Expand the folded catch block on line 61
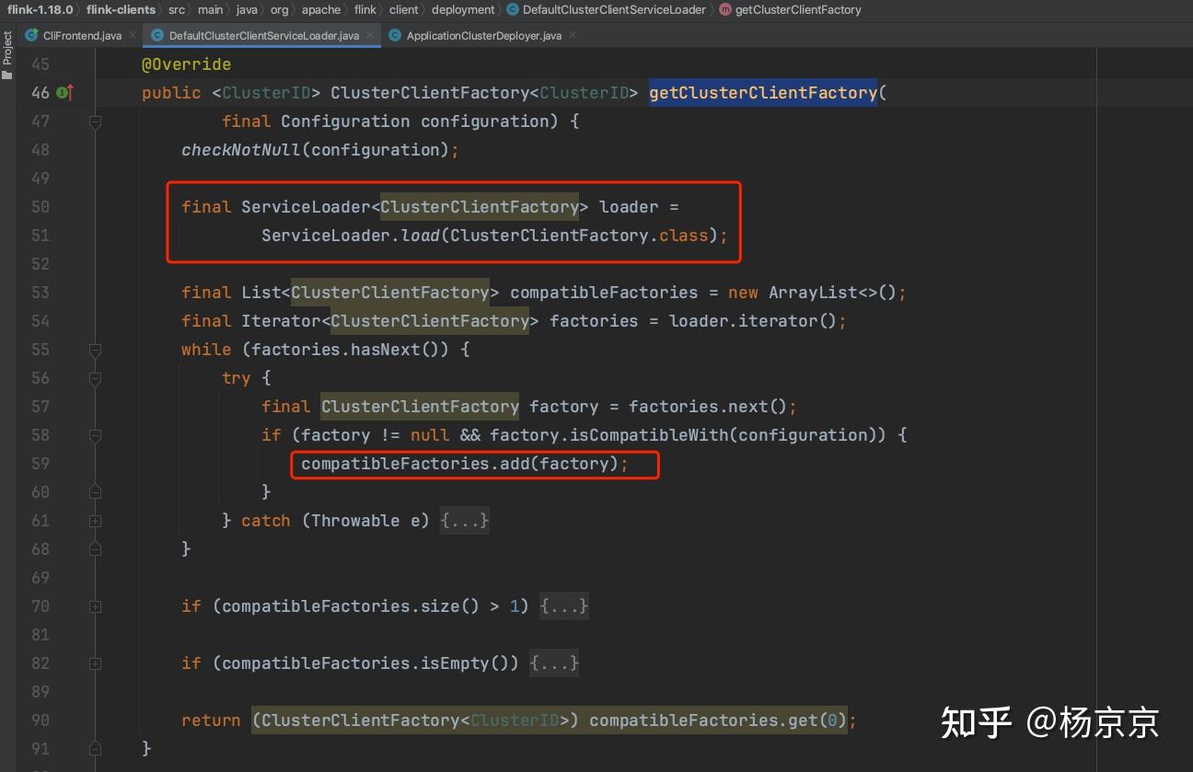 tap(95, 521)
